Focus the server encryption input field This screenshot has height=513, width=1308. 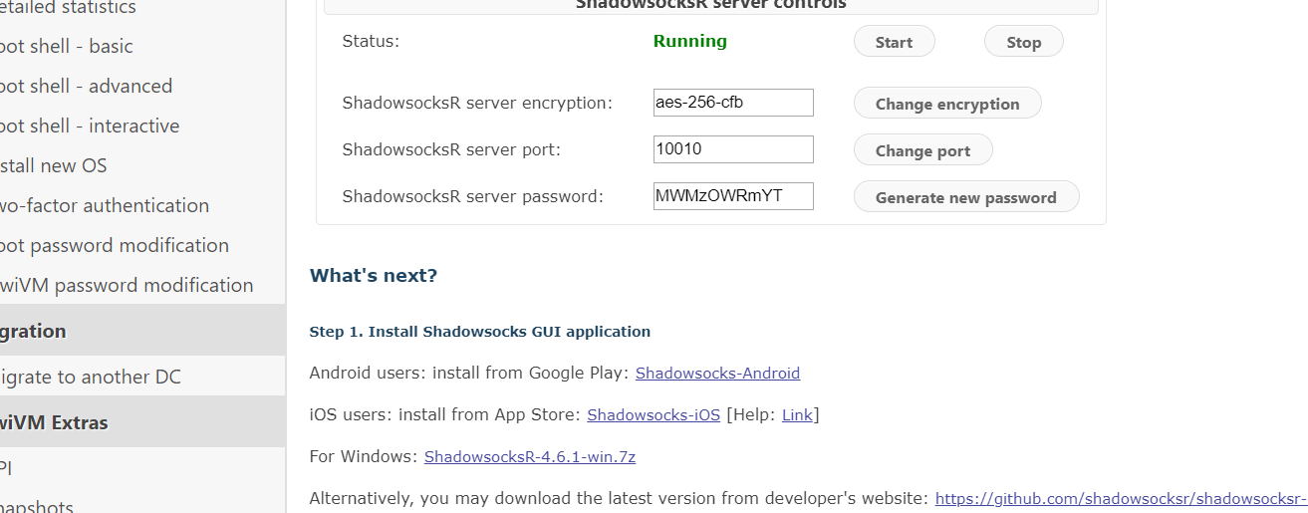click(733, 103)
